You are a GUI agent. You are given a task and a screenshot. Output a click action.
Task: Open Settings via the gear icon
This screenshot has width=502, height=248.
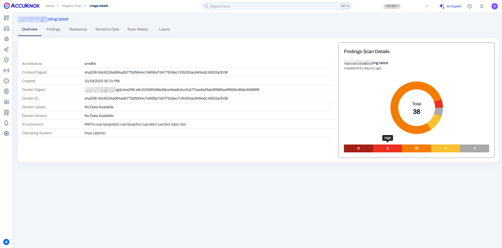coord(6,133)
